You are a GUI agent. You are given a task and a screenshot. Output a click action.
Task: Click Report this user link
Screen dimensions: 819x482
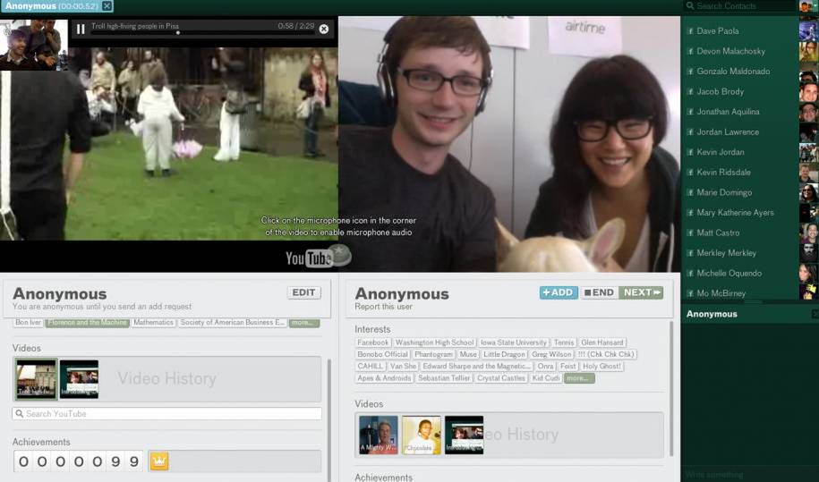click(x=383, y=307)
